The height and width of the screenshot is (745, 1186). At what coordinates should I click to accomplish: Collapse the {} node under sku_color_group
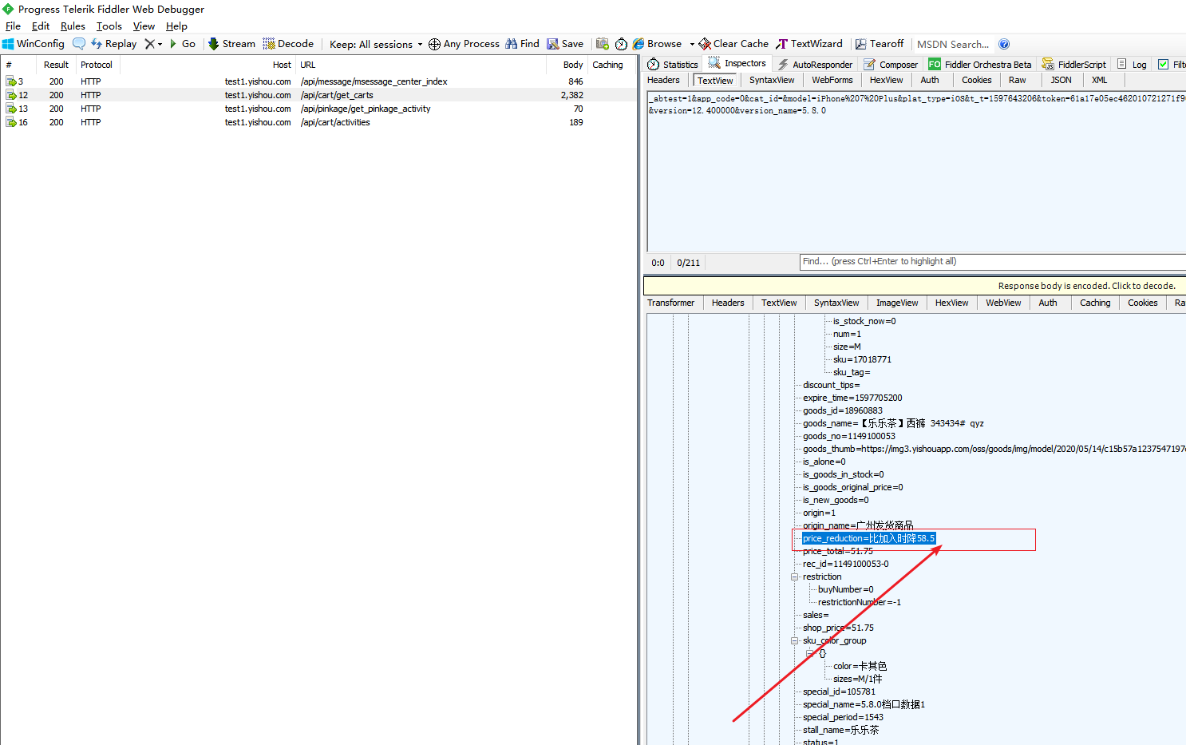click(810, 653)
